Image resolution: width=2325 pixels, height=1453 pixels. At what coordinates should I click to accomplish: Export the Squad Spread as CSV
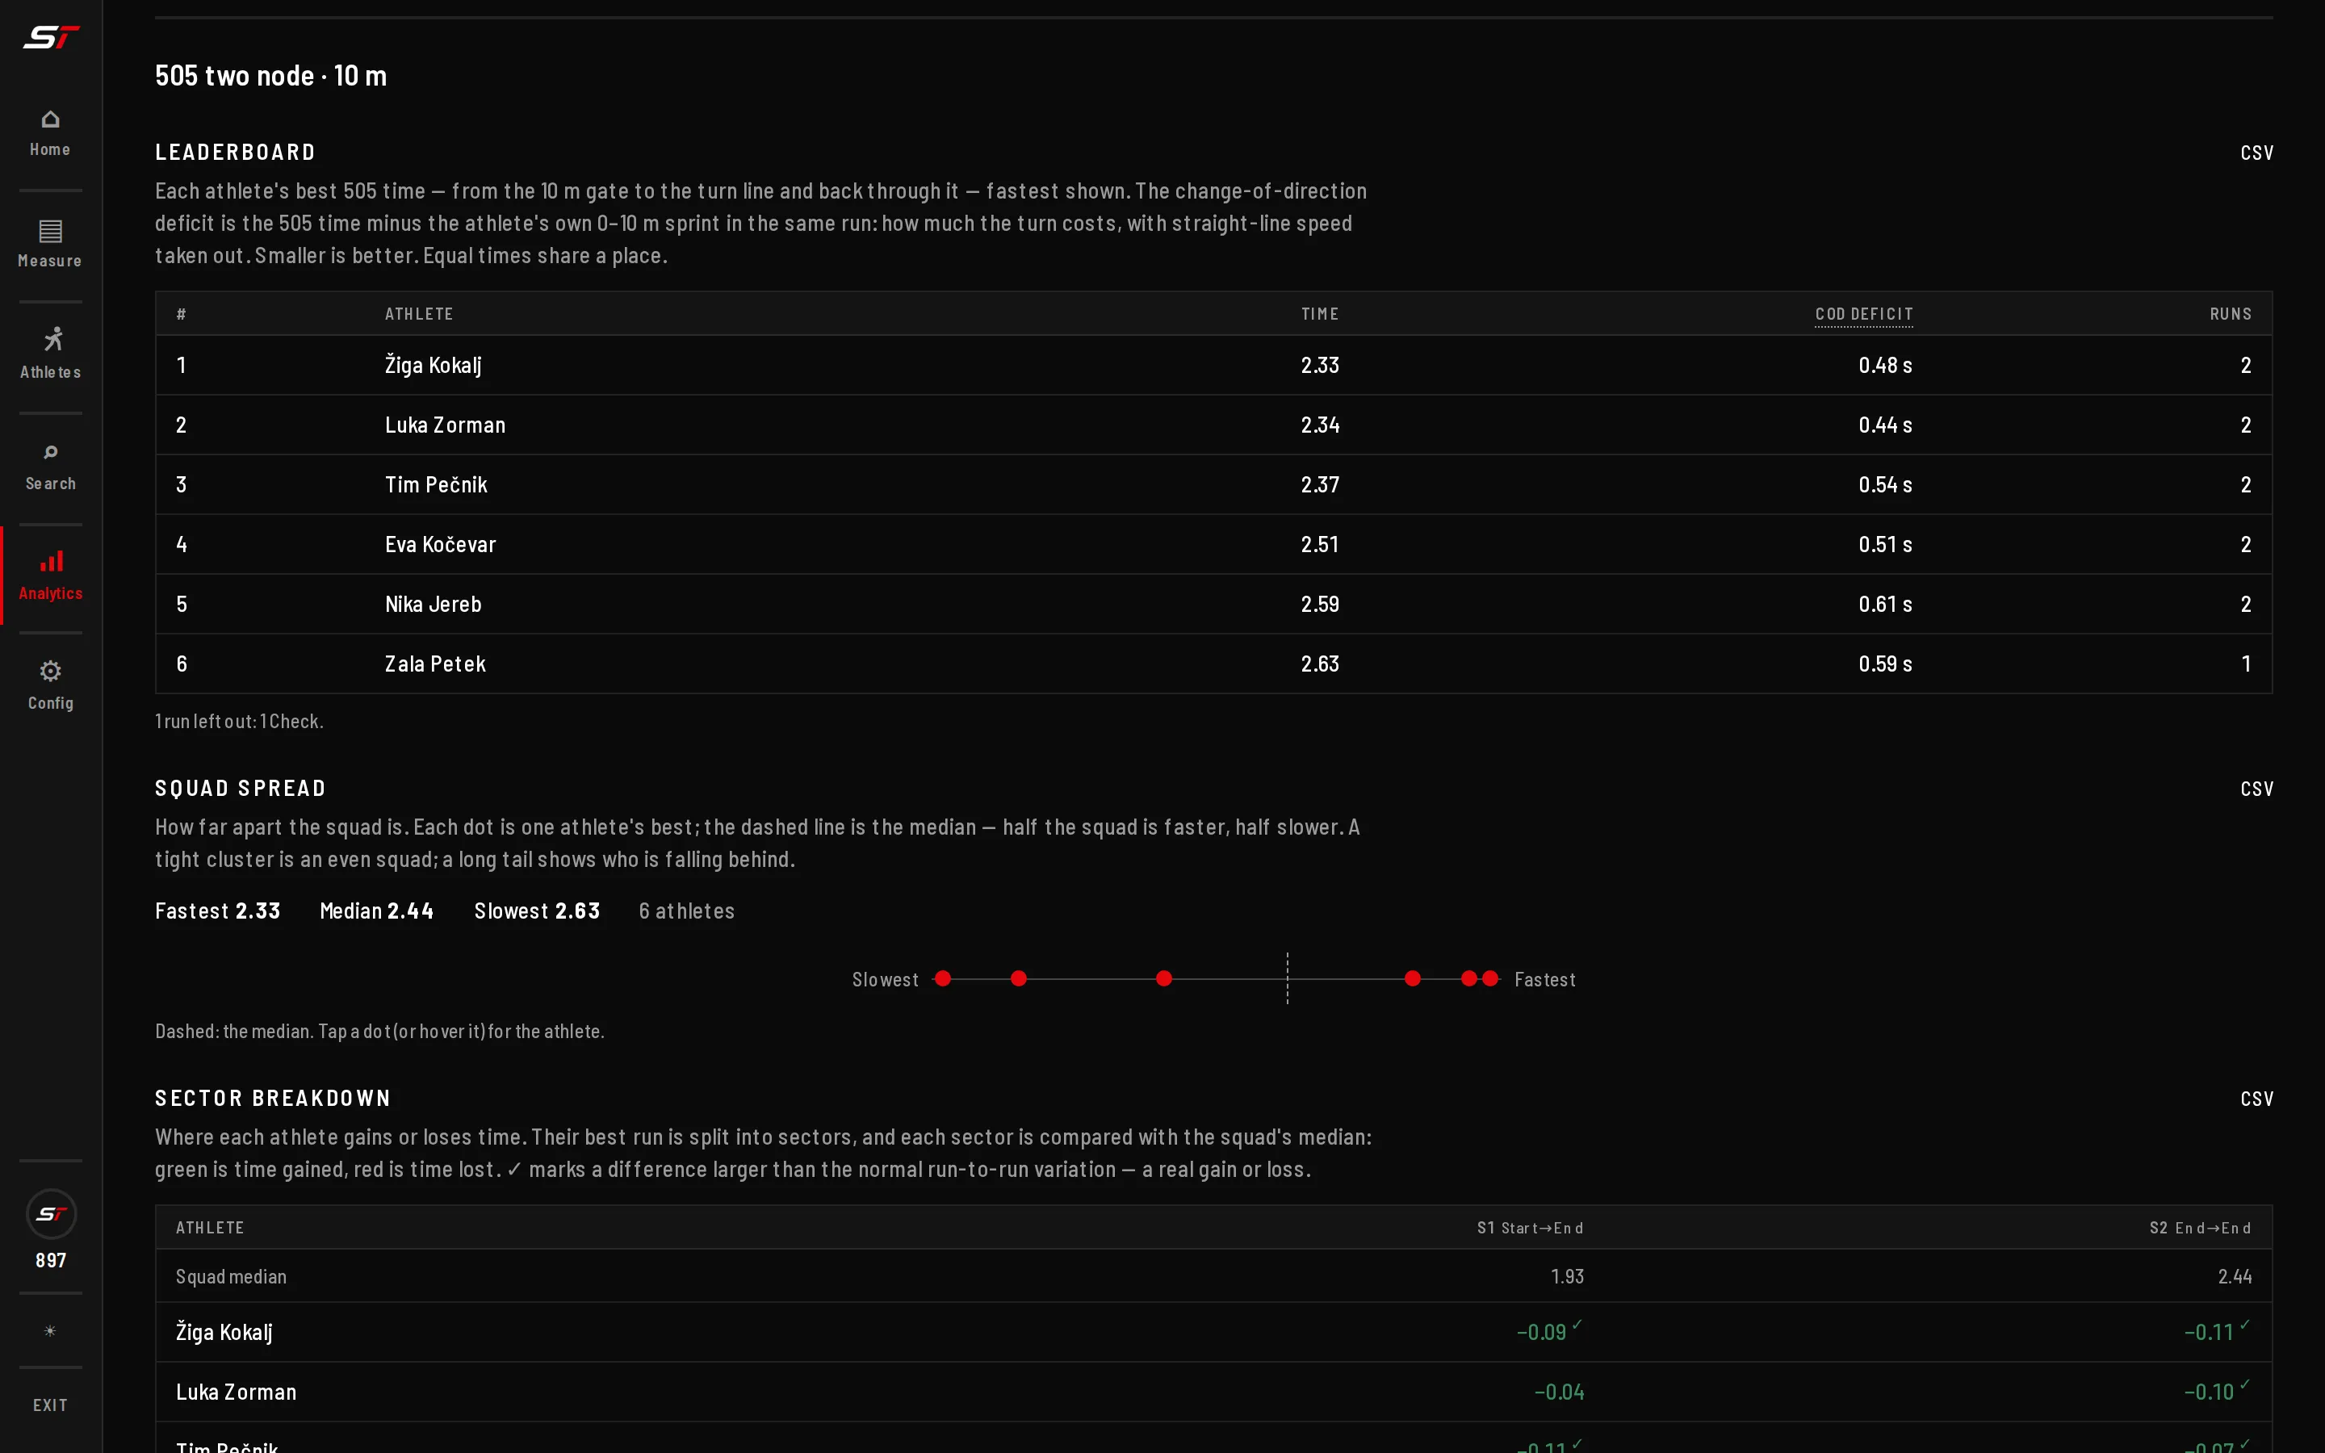click(2257, 789)
